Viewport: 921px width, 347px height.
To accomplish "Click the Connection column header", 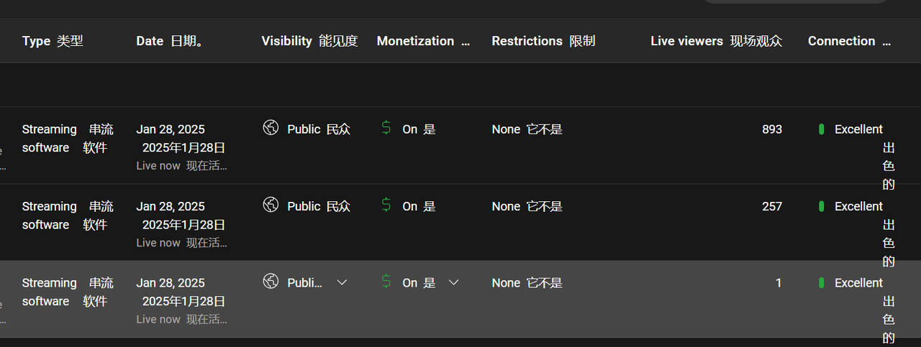I will point(849,41).
